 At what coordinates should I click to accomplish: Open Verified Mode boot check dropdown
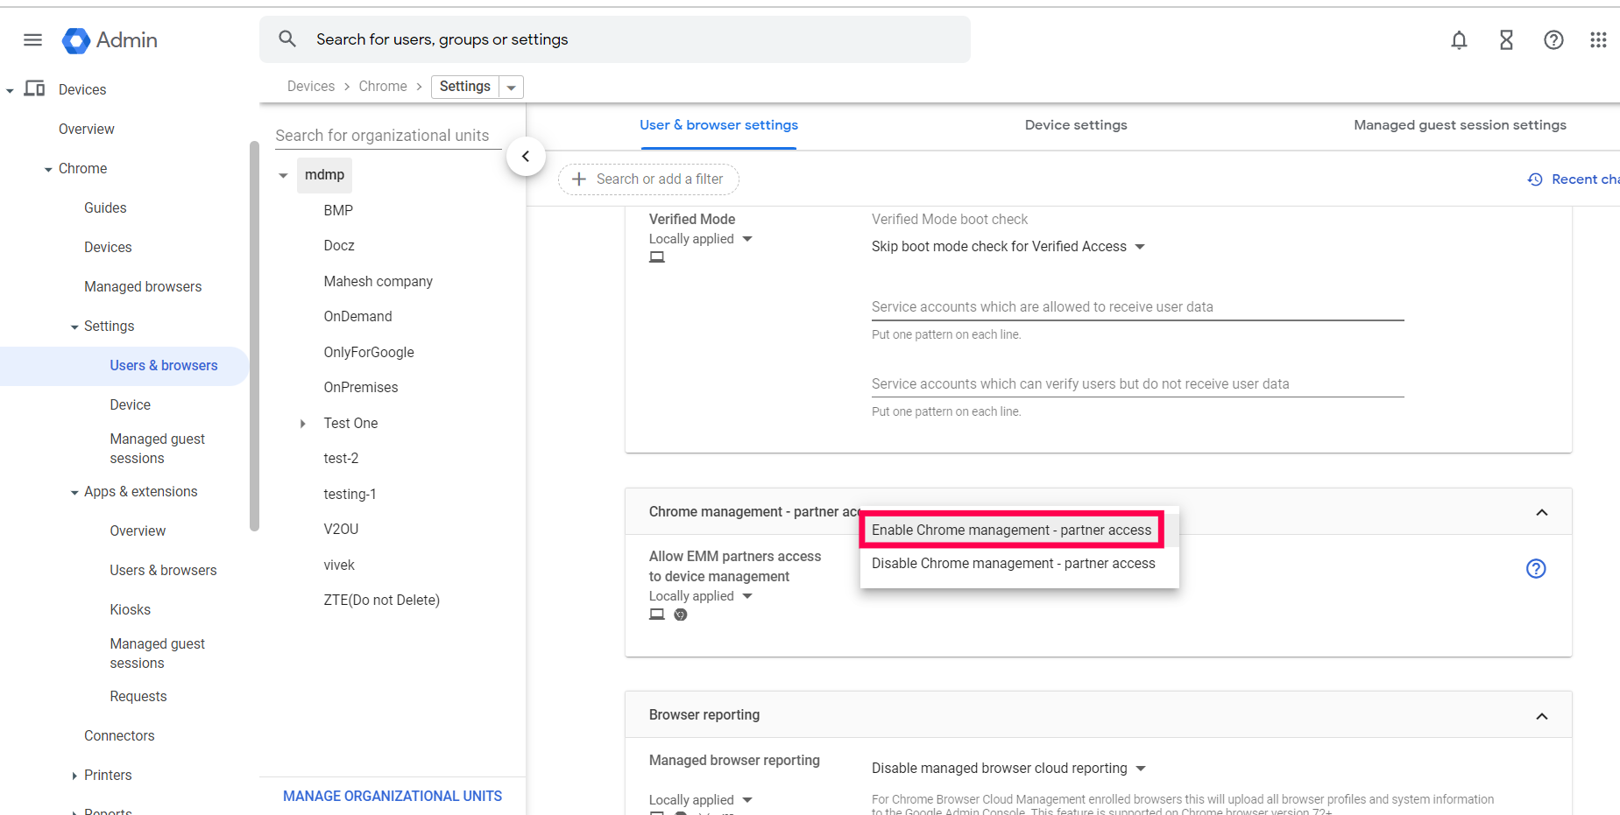1008,247
